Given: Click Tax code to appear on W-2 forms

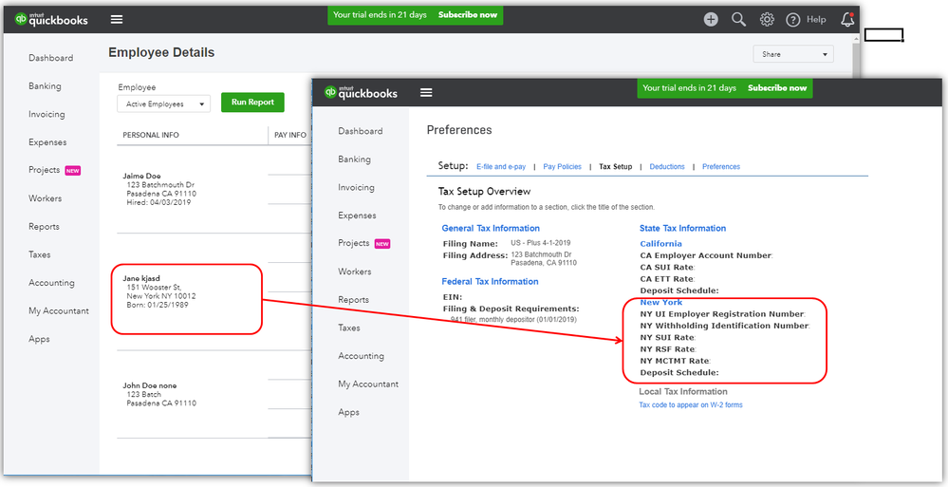Looking at the screenshot, I should pos(691,404).
